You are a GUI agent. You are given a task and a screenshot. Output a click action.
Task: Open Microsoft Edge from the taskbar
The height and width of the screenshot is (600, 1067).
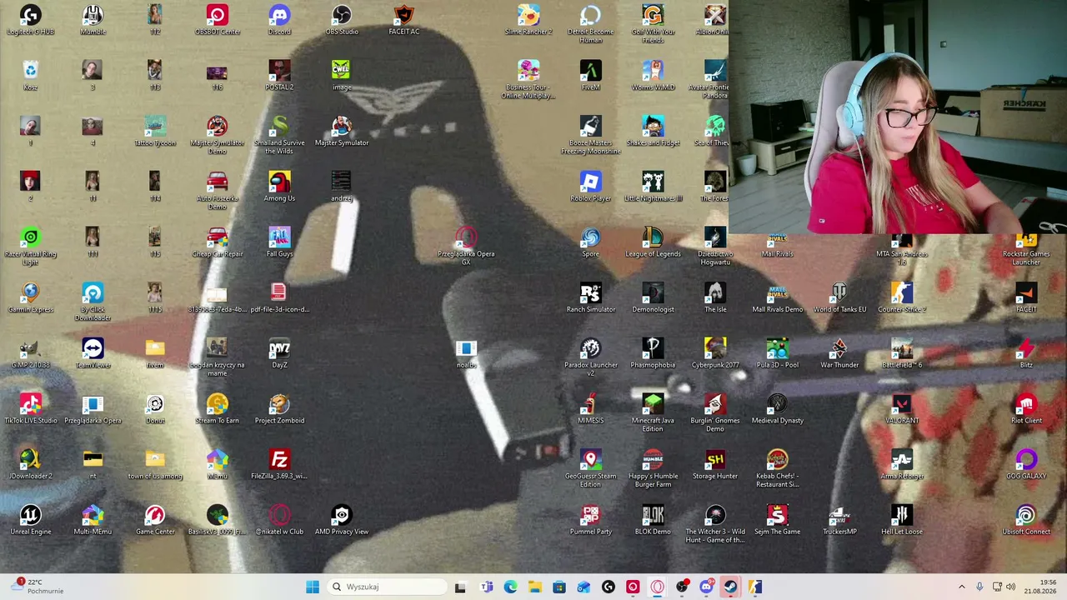510,587
